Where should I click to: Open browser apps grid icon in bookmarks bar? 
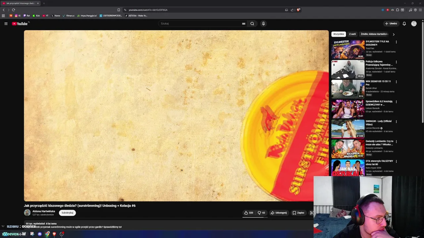pos(3,16)
